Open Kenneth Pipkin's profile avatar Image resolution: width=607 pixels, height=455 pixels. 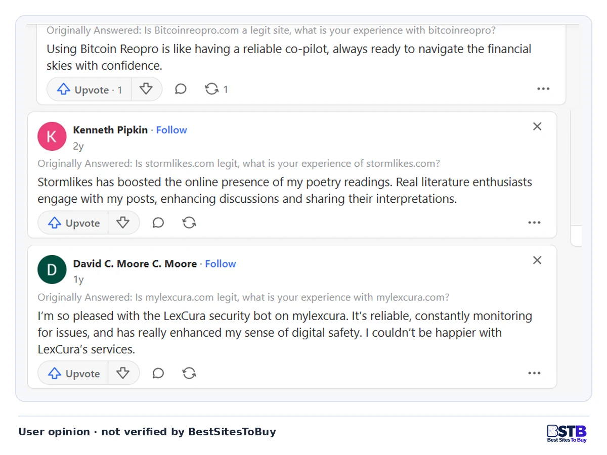tap(52, 136)
